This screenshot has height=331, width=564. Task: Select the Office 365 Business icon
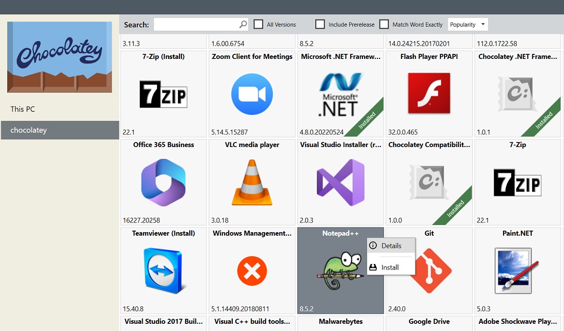pyautogui.click(x=163, y=182)
